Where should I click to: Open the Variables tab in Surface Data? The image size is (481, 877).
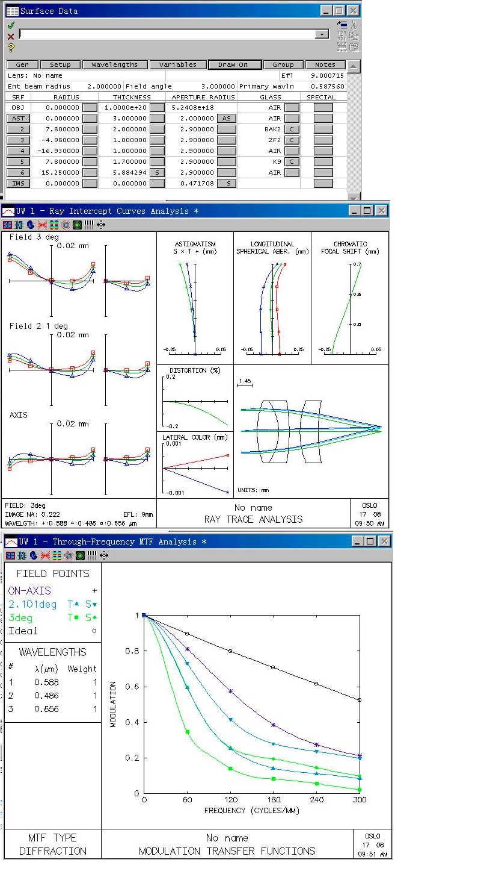178,64
